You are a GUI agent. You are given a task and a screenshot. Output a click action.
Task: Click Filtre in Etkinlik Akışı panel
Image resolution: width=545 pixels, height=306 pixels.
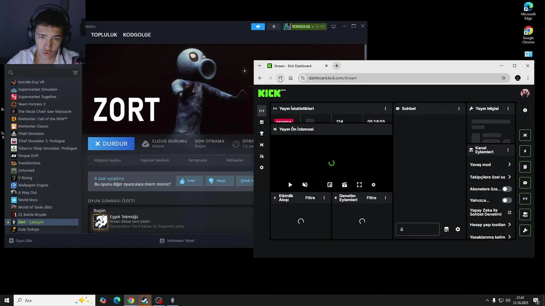pyautogui.click(x=310, y=198)
